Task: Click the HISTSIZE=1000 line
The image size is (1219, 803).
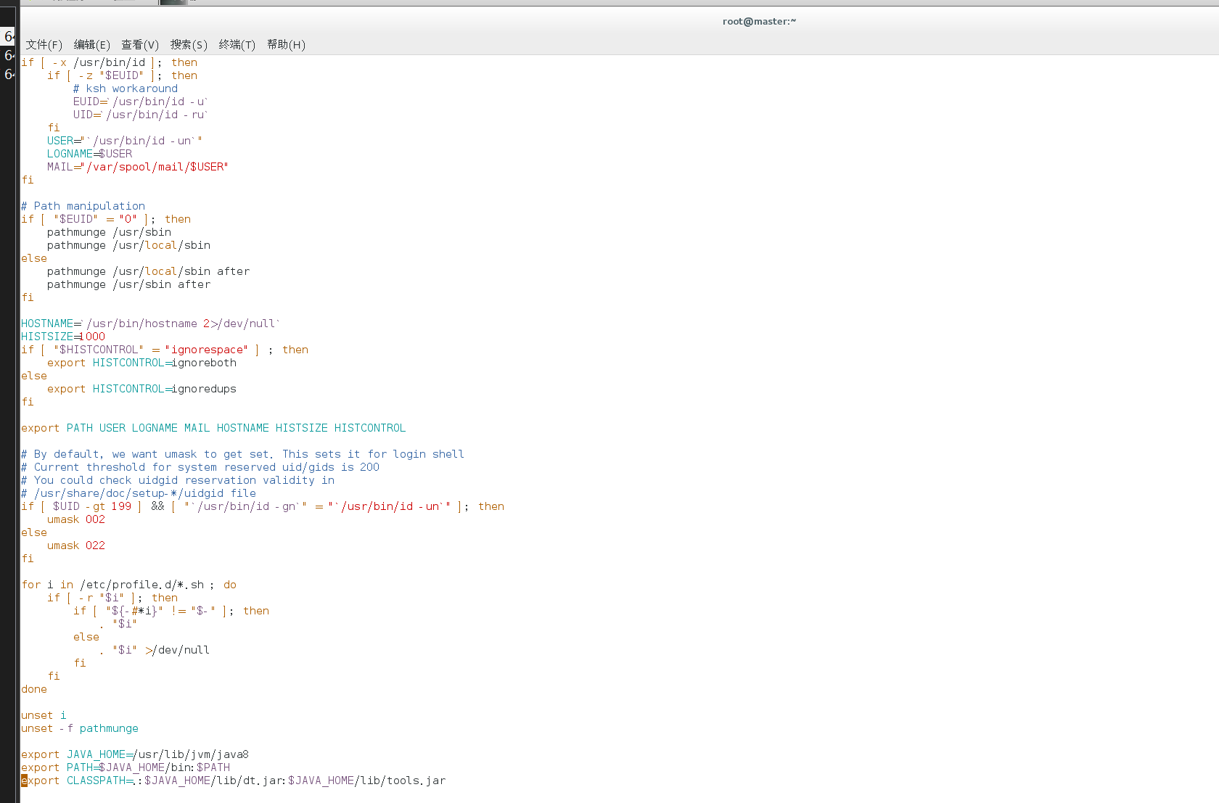Action: 63,337
